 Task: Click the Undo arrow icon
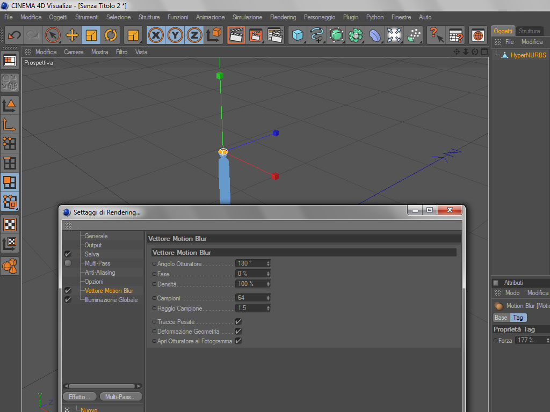pos(15,35)
